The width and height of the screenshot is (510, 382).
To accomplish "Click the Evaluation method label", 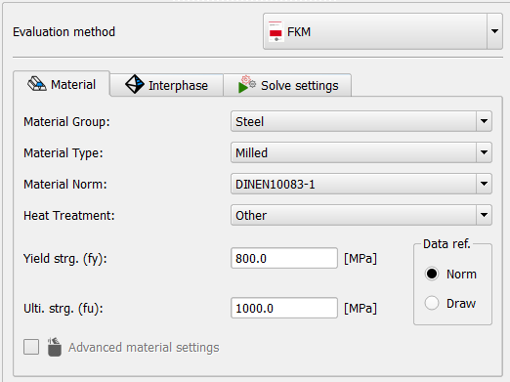I will [64, 32].
